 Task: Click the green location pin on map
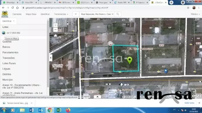tap(130, 60)
